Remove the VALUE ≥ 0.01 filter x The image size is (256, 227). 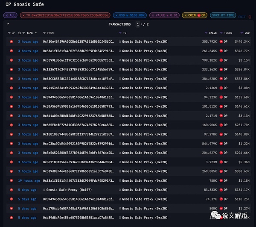click(x=153, y=15)
